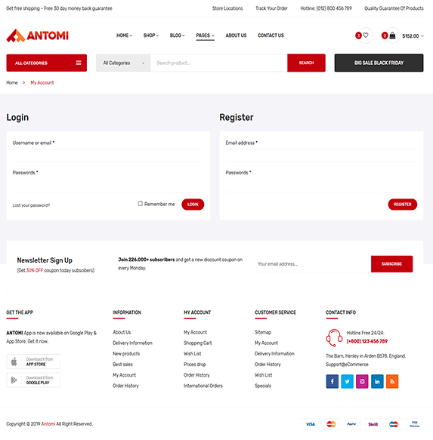Open the wishlist heart icon
This screenshot has width=433, height=440.
[366, 35]
